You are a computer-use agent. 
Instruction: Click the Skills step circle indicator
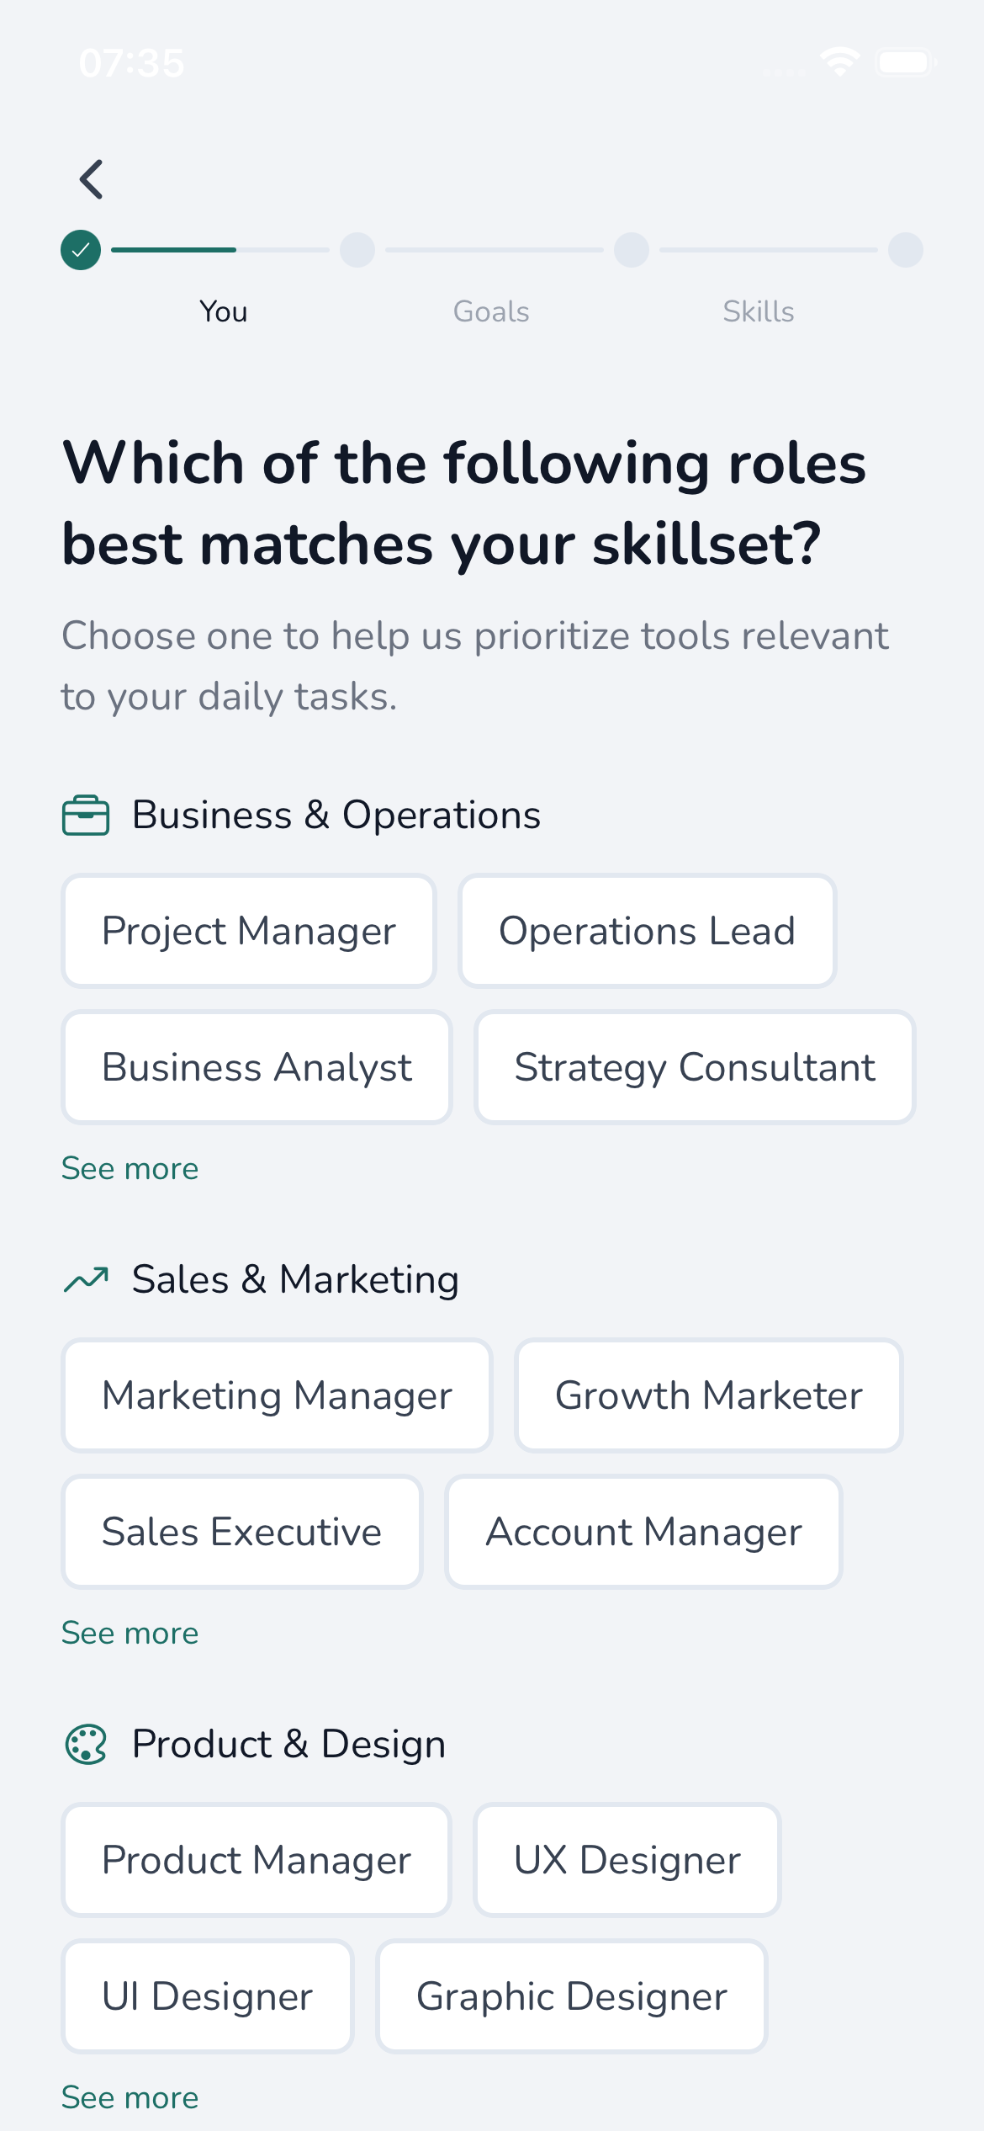click(x=631, y=249)
